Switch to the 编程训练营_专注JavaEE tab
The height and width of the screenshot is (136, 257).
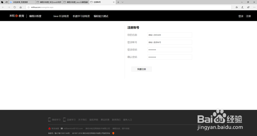49,2
